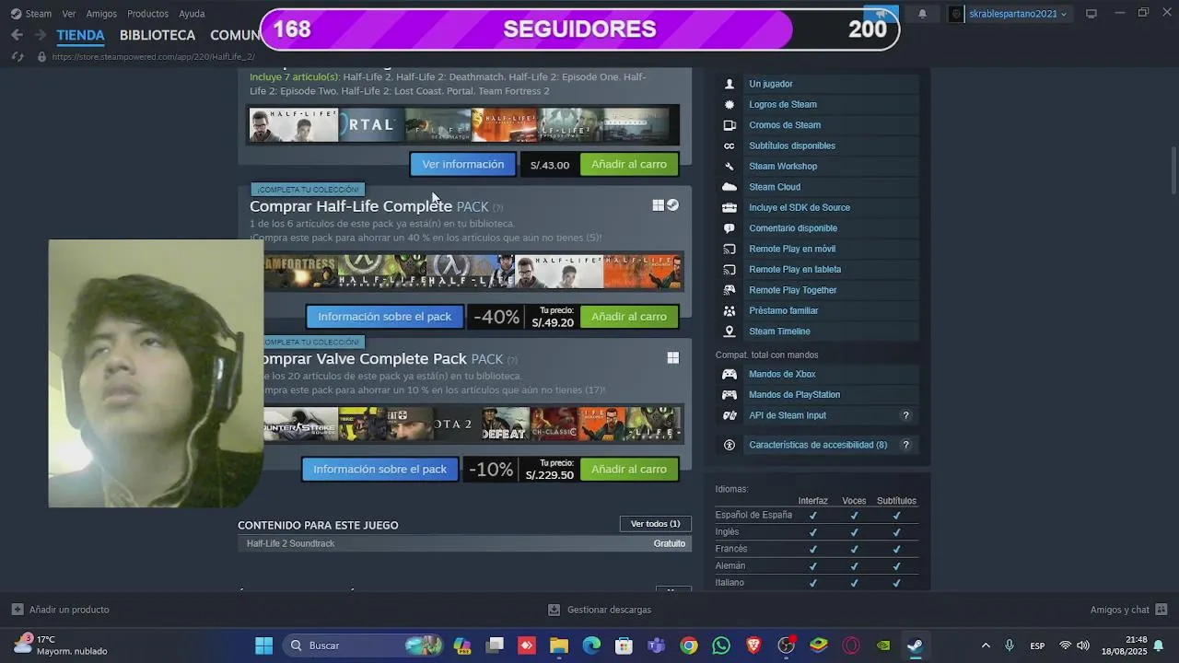Click the Steam store page vertical scrollbar
Screen dimensions: 1179x663
(1173, 170)
